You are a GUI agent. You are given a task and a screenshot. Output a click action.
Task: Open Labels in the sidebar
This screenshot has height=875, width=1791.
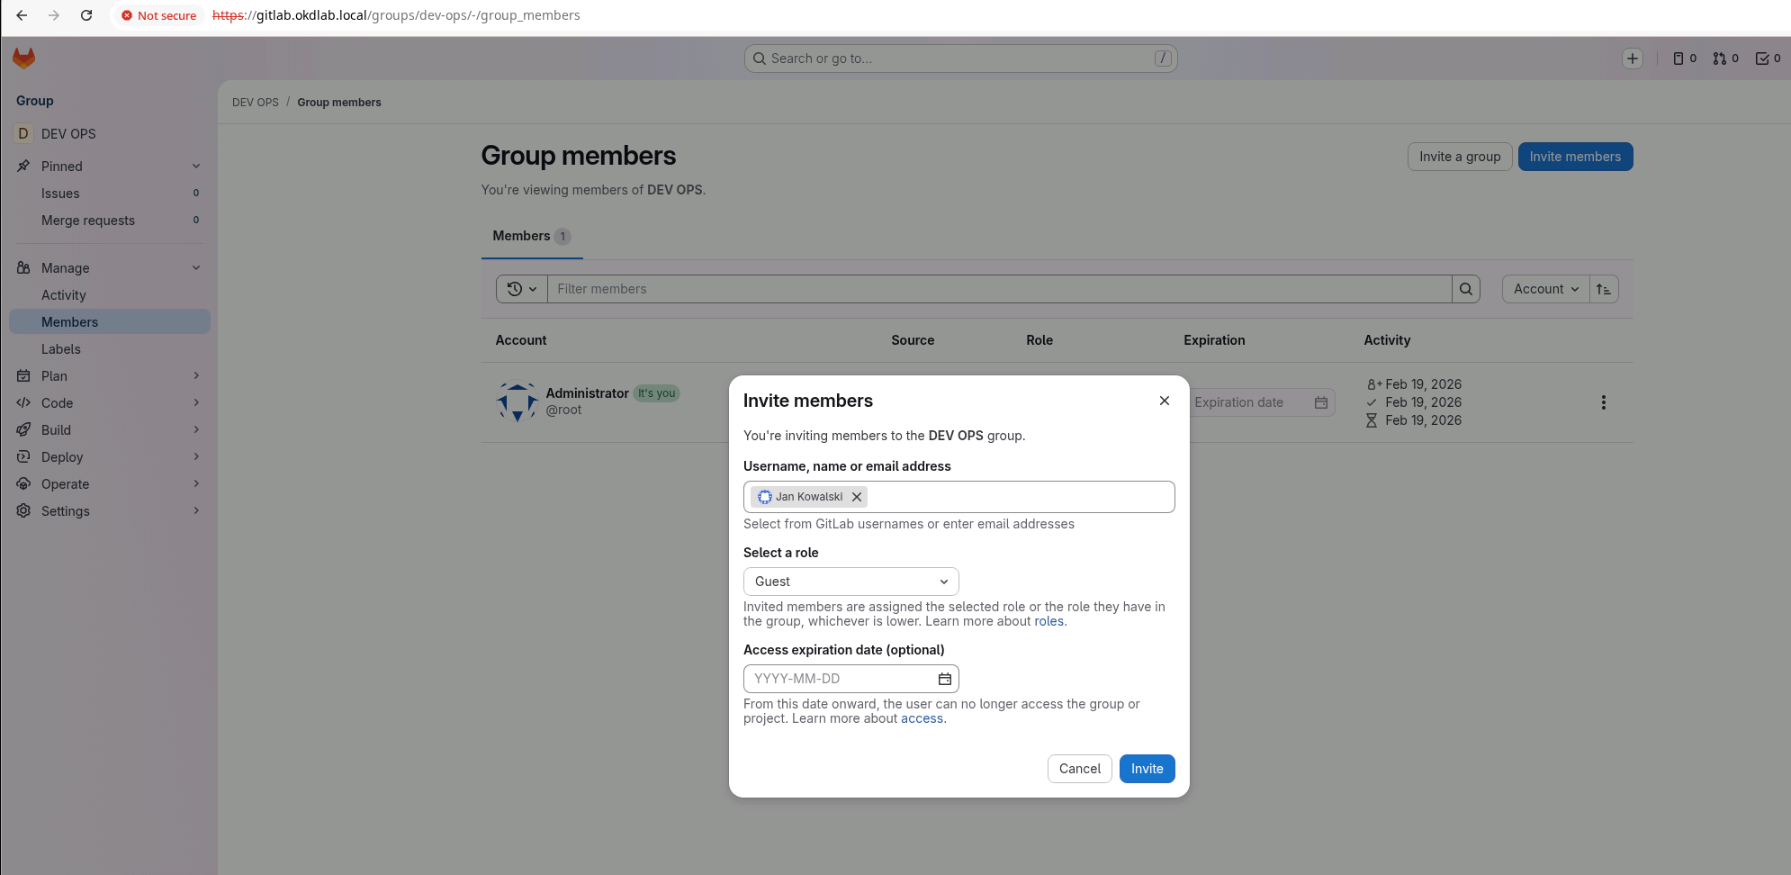click(x=61, y=349)
